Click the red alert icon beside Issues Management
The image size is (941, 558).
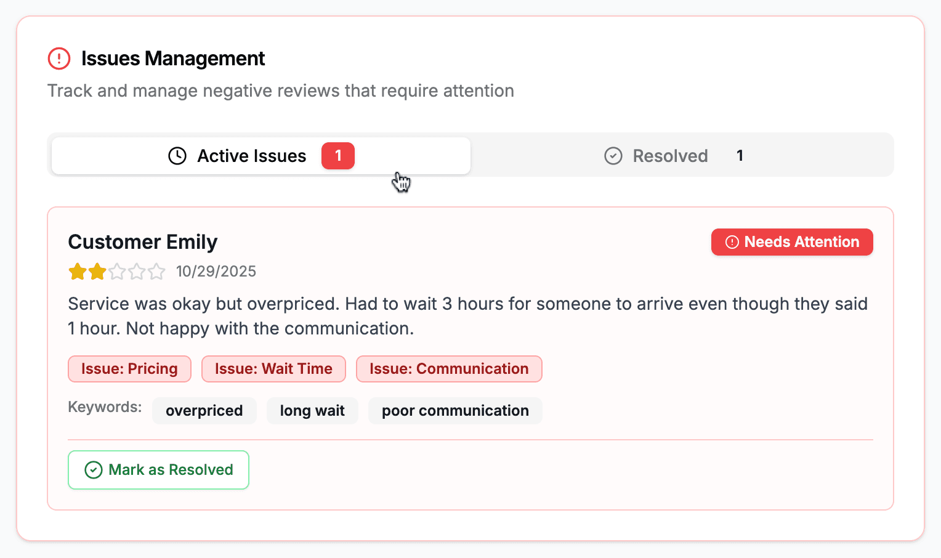[59, 58]
